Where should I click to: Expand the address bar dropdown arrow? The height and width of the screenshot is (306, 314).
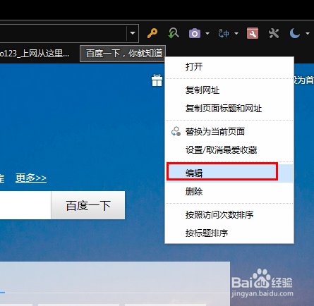[133, 33]
